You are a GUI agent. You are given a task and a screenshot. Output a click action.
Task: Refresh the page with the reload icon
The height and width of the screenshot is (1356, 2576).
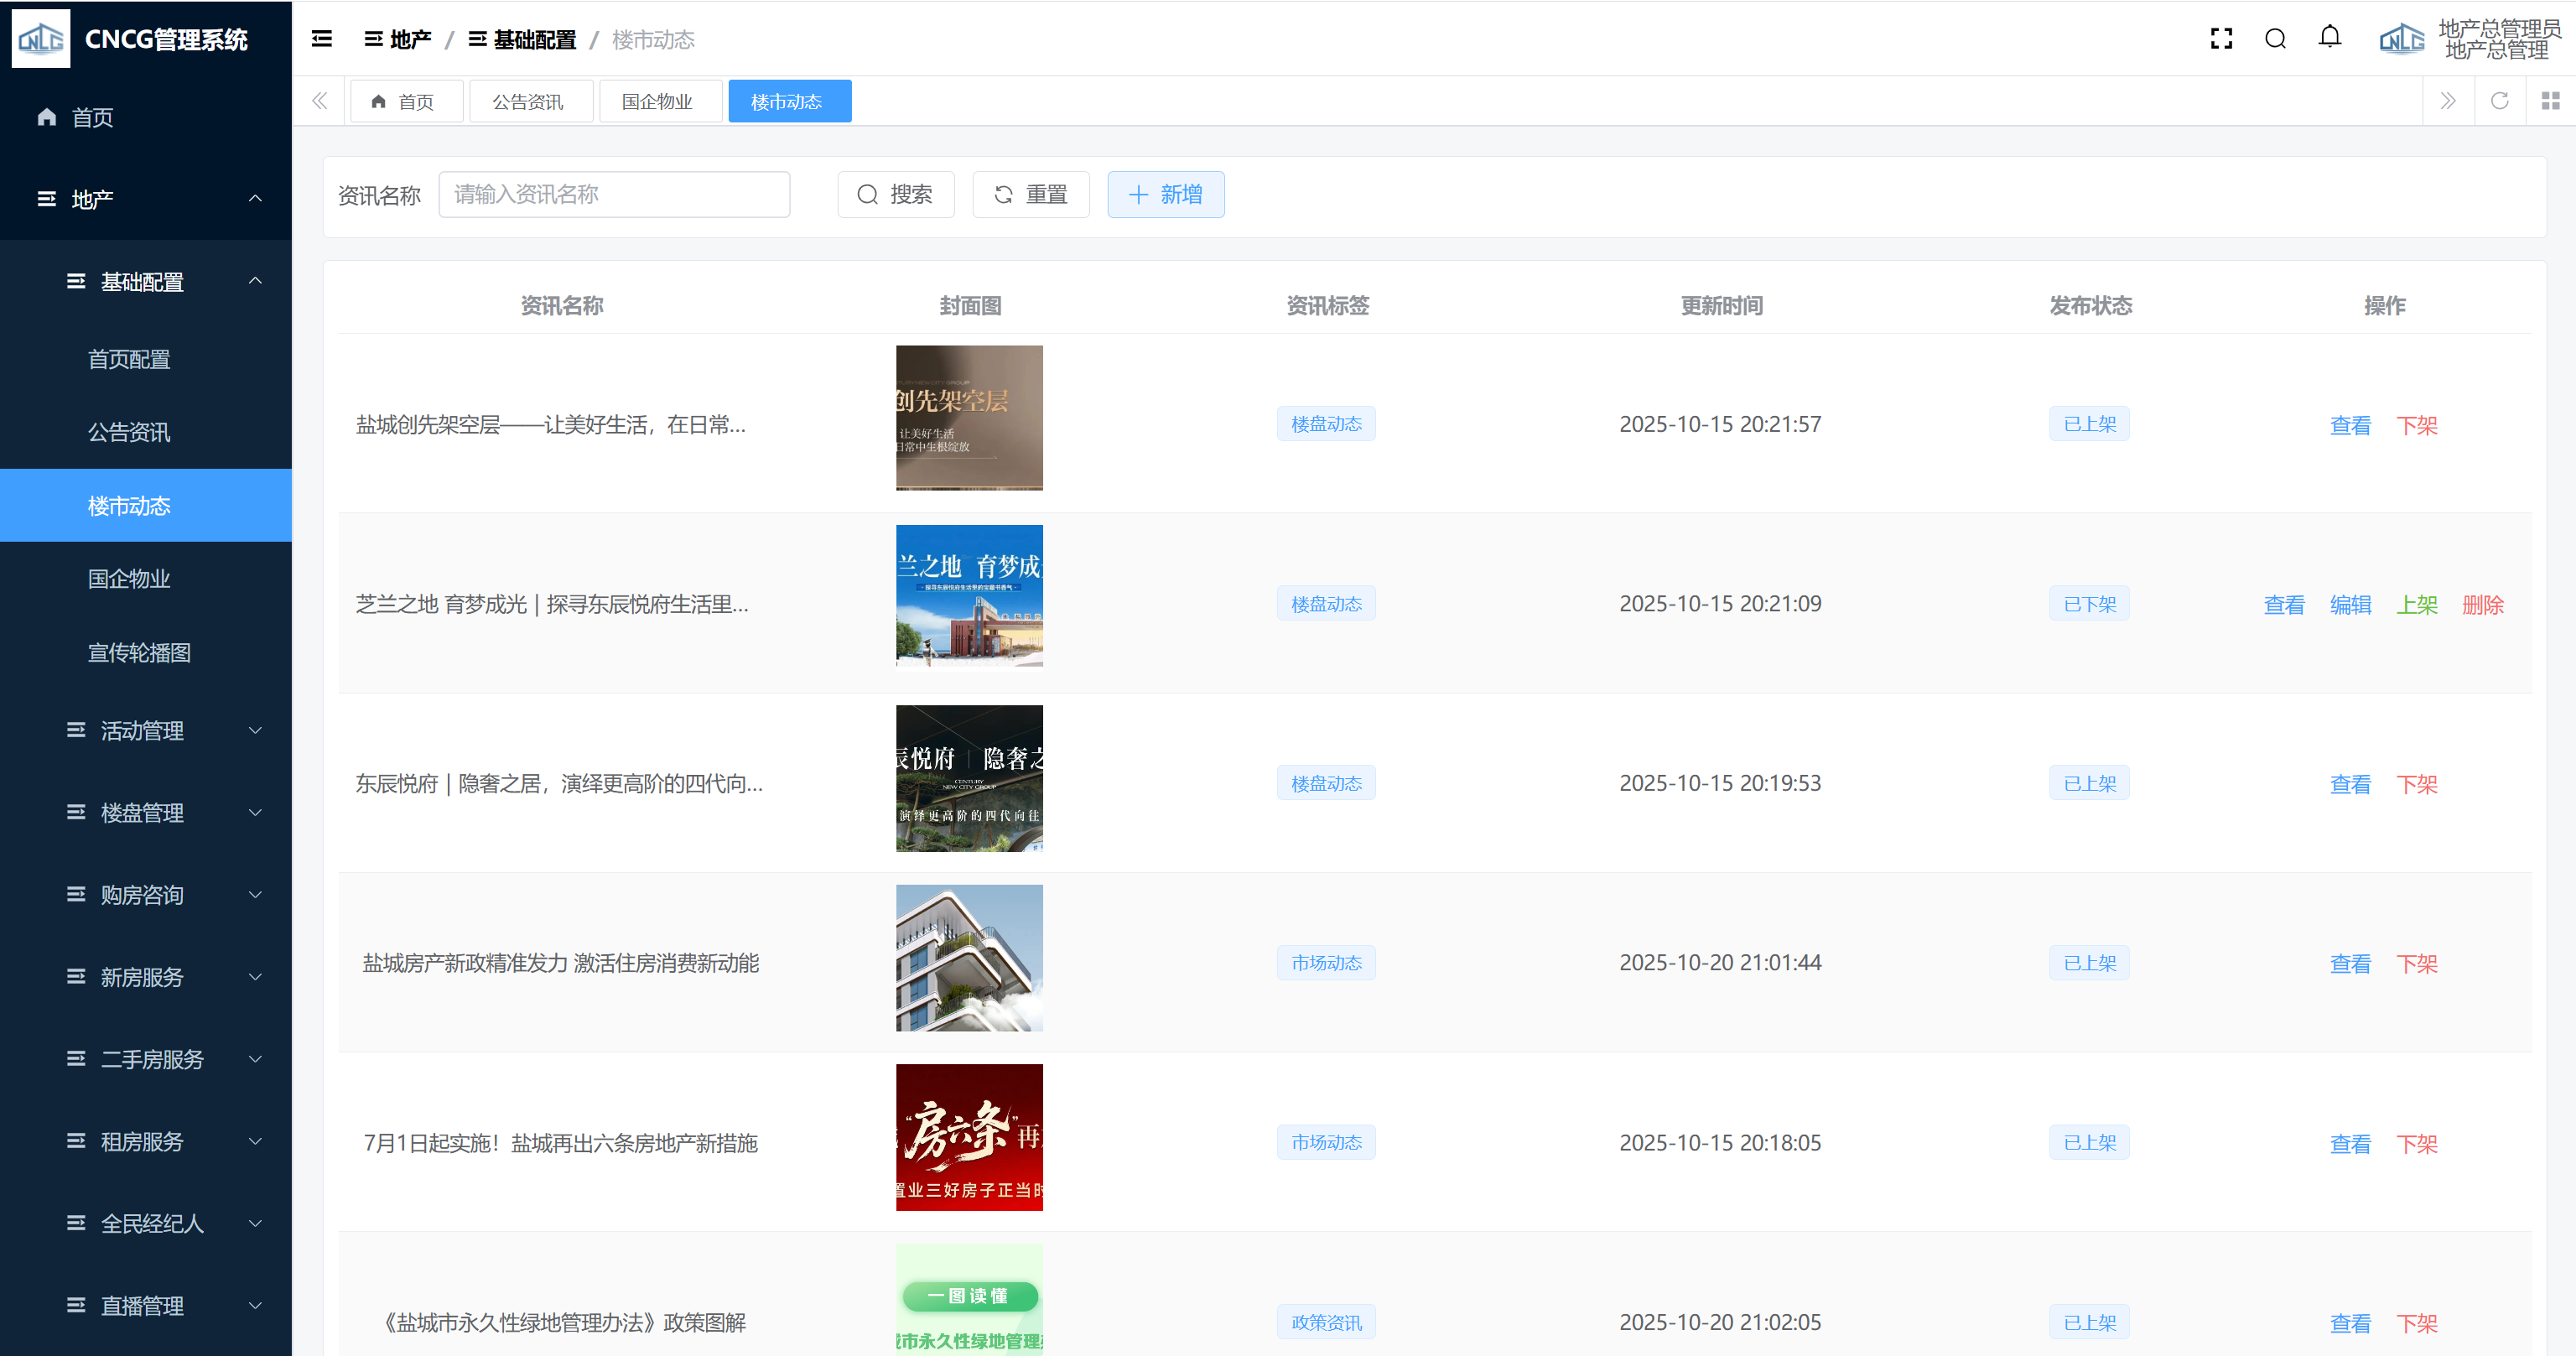[x=2499, y=101]
